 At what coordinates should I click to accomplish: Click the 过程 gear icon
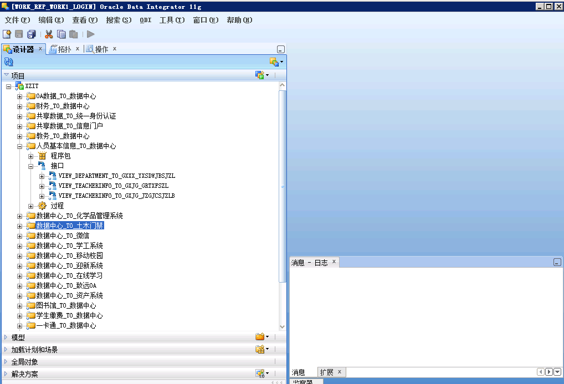pos(42,206)
